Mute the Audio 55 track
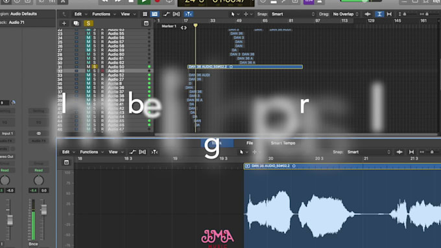The width and height of the screenshot is (441, 248). [88, 34]
